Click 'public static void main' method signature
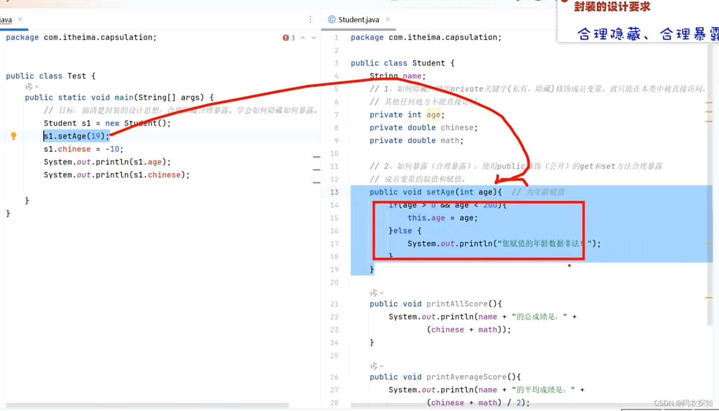 tap(119, 98)
